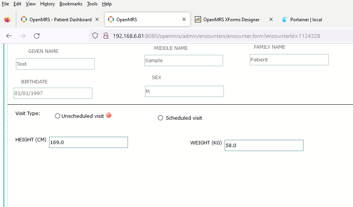Click the address bar URL
This screenshot has height=207, width=353.
217,36
